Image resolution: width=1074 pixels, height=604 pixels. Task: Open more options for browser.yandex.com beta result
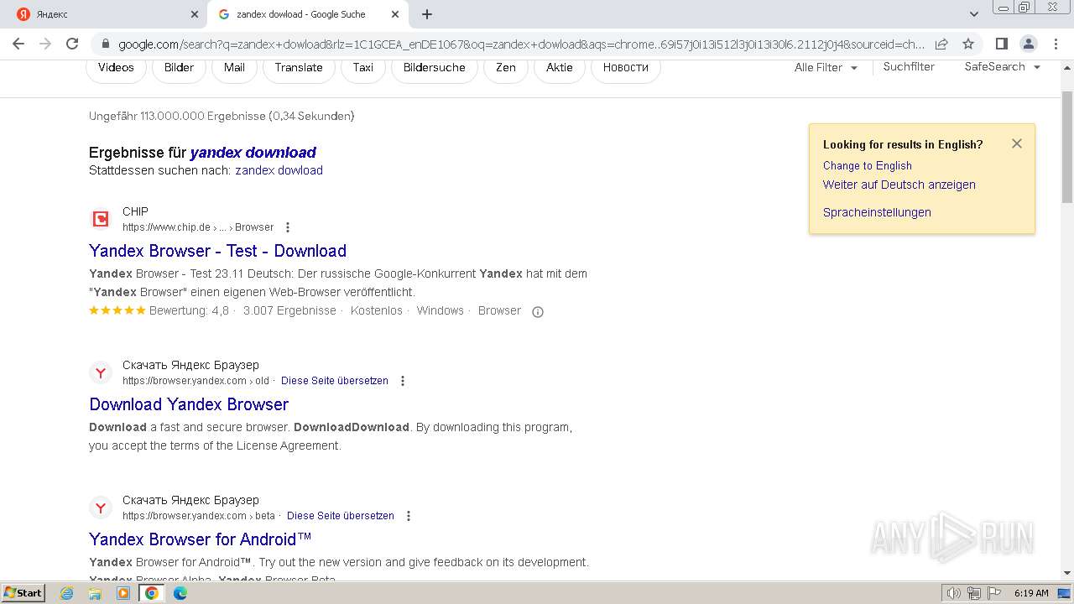409,516
